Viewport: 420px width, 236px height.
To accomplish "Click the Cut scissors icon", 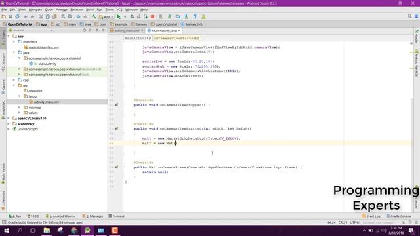I will point(41,16).
